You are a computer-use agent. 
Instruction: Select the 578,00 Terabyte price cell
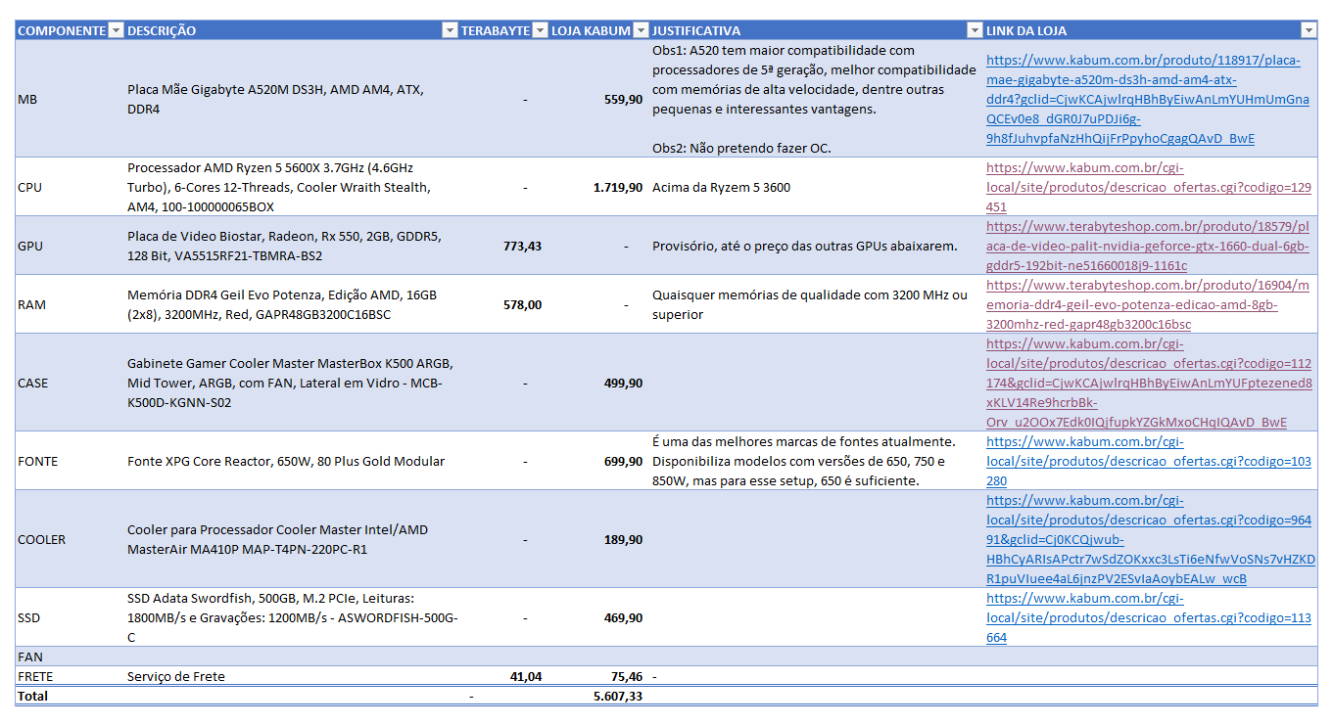click(x=503, y=304)
